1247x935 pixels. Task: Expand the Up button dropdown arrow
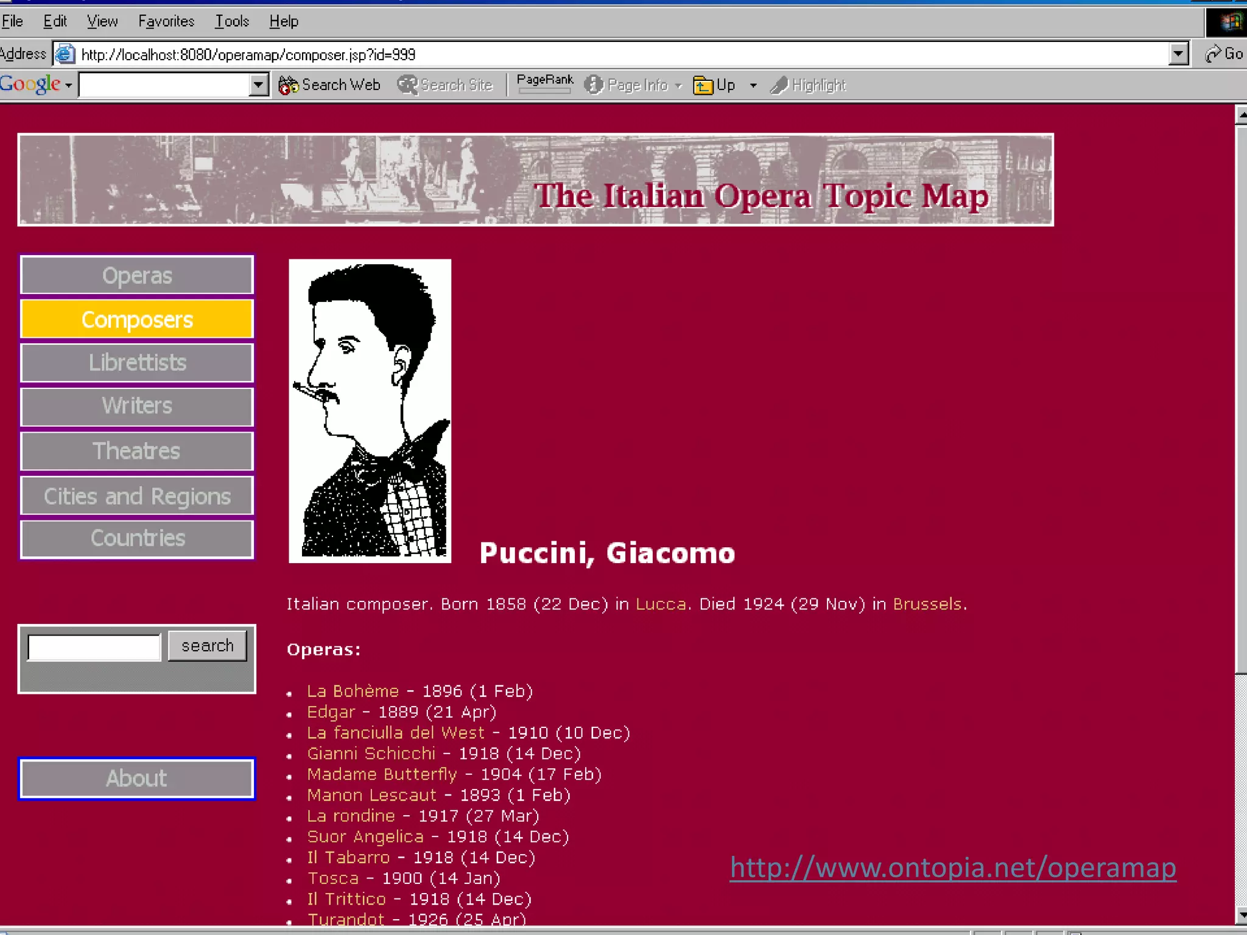click(753, 85)
